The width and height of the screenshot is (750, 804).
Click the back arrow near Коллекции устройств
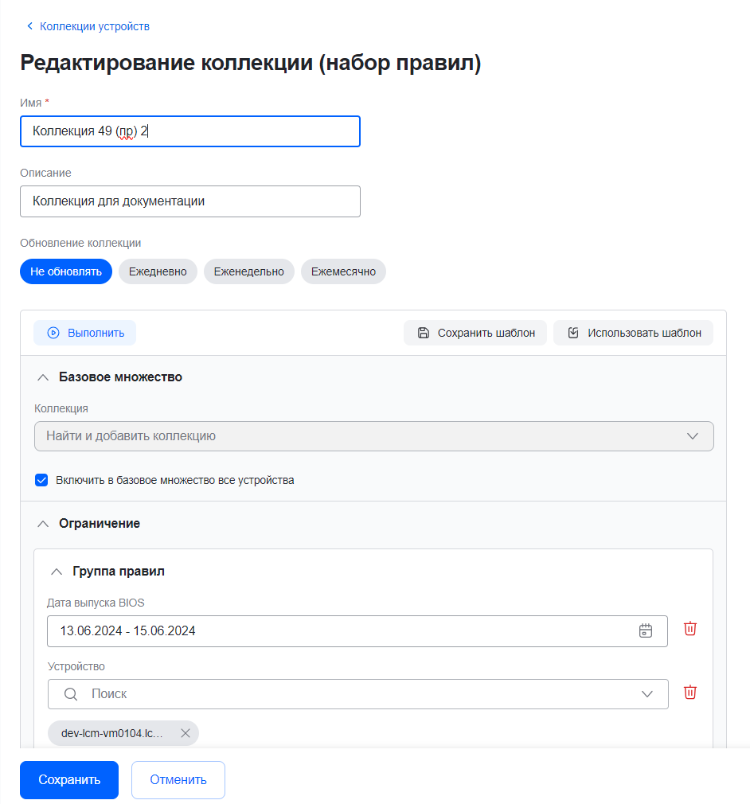30,26
